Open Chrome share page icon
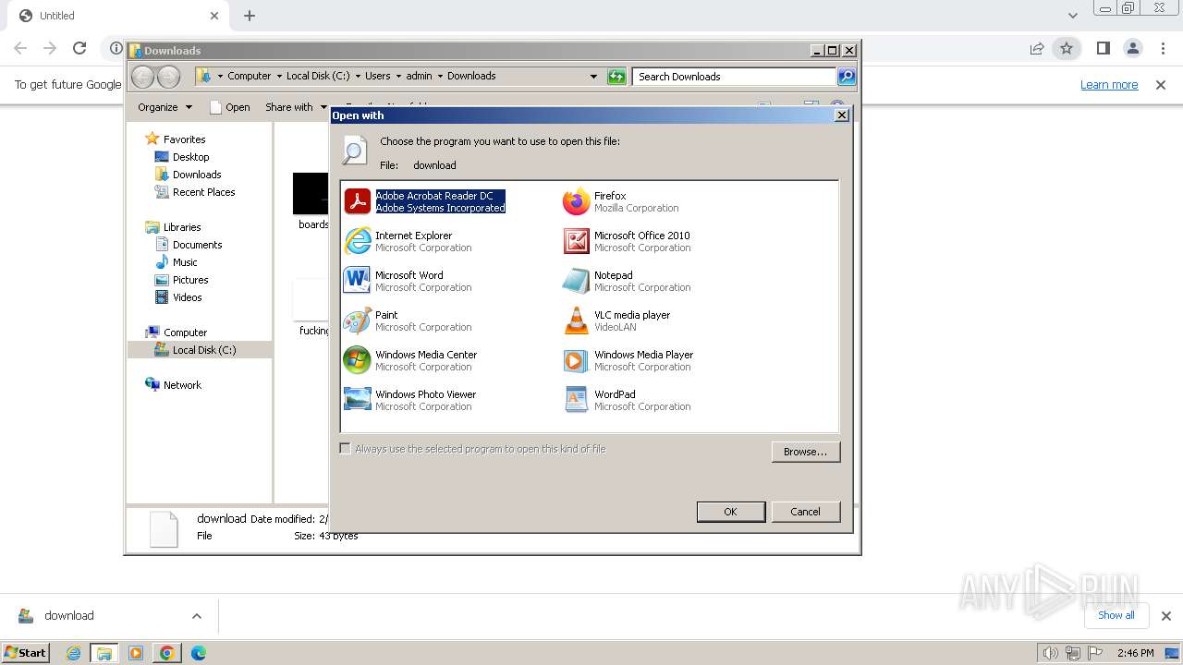The image size is (1183, 665). click(1037, 48)
